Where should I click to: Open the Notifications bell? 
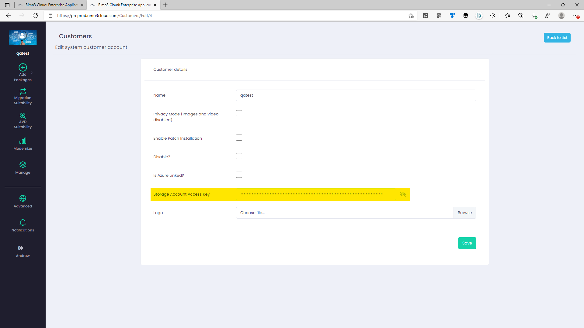tap(23, 226)
